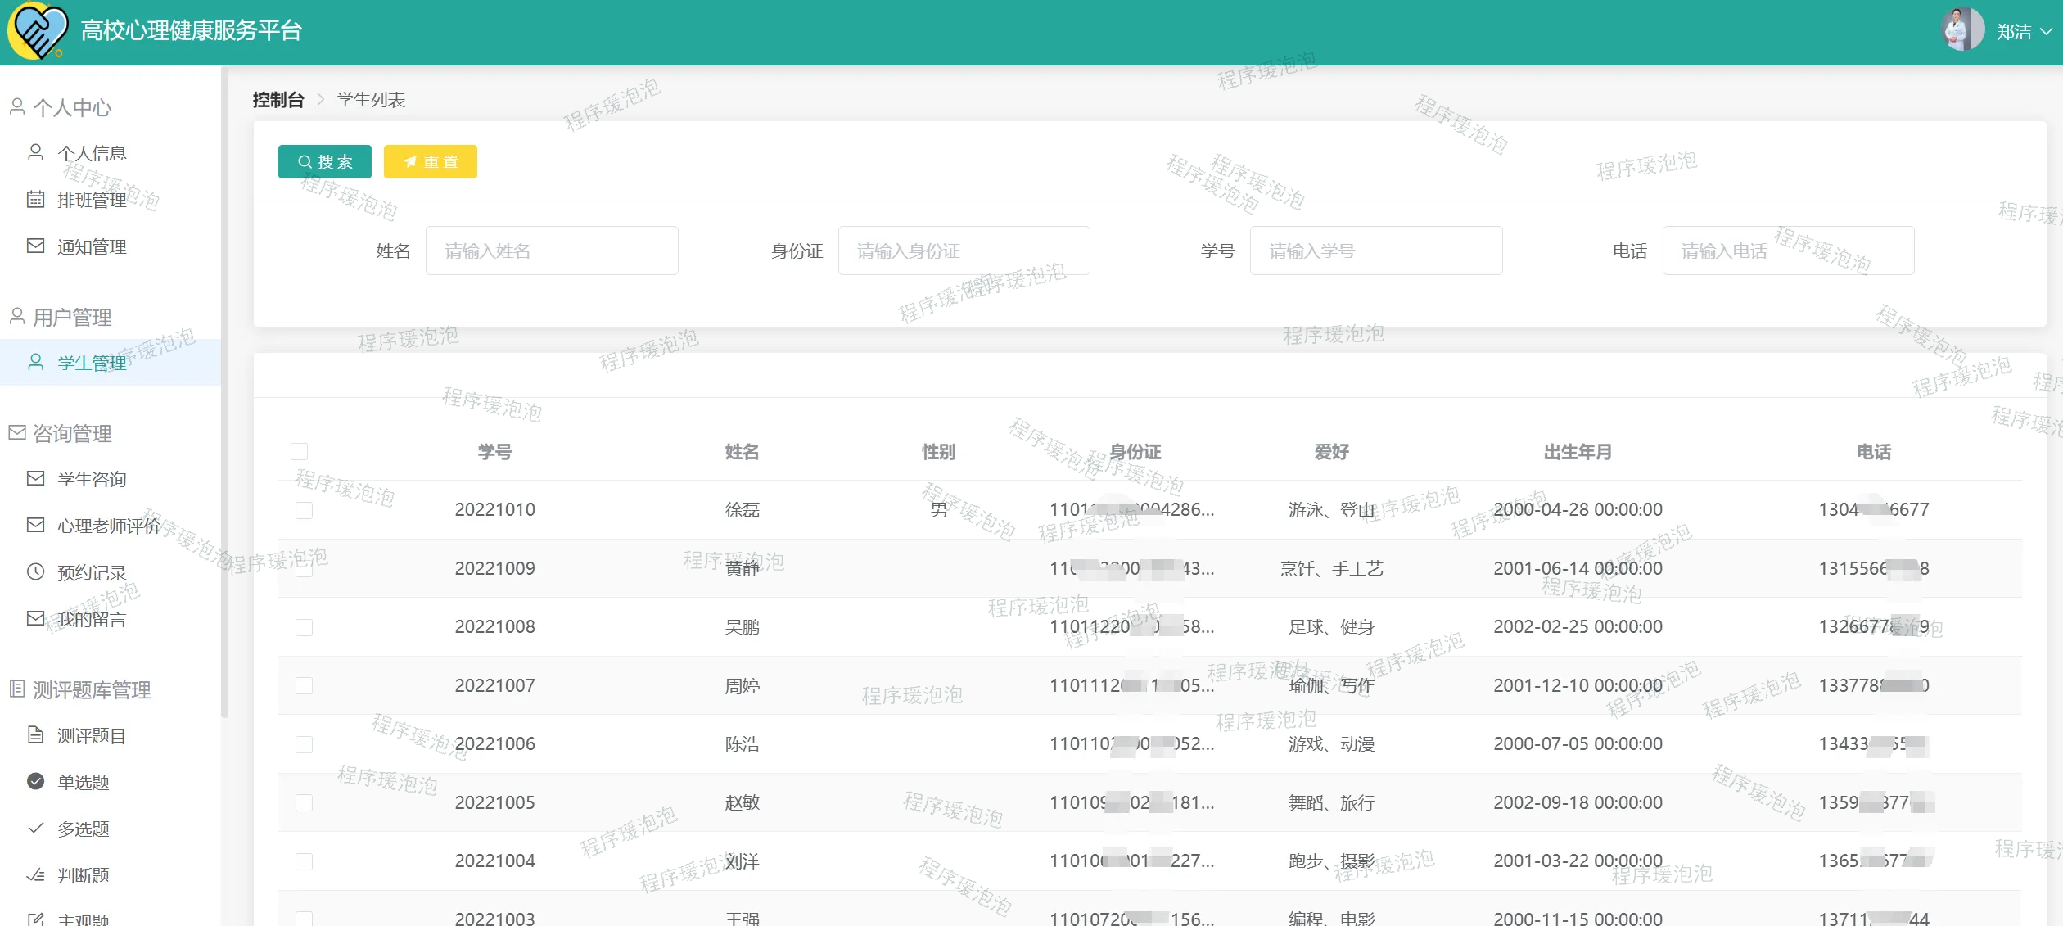Go to 多选题 menu item
This screenshot has height=926, width=2063.
[x=83, y=829]
